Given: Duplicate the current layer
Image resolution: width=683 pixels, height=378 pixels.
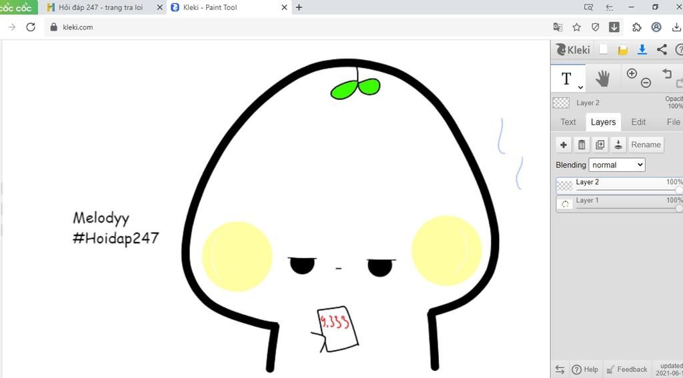Looking at the screenshot, I should coord(600,145).
